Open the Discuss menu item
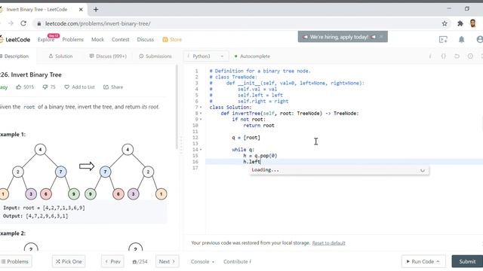The image size is (483, 271). (146, 40)
